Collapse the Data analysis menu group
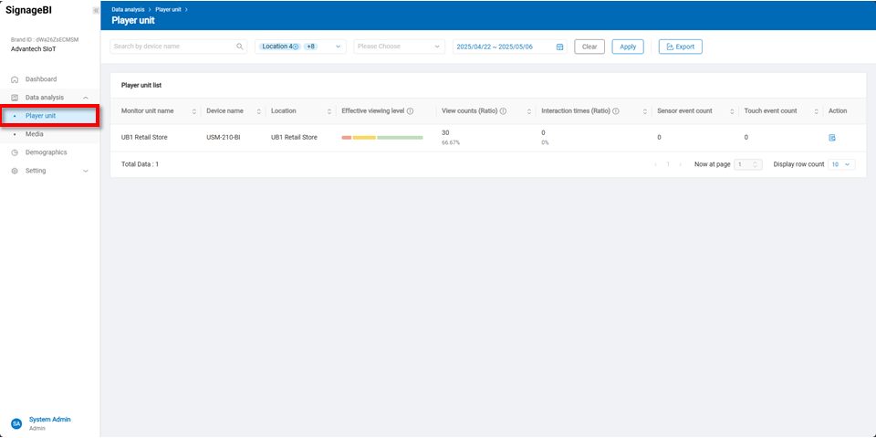Viewport: 876px width, 438px height. pyautogui.click(x=85, y=98)
